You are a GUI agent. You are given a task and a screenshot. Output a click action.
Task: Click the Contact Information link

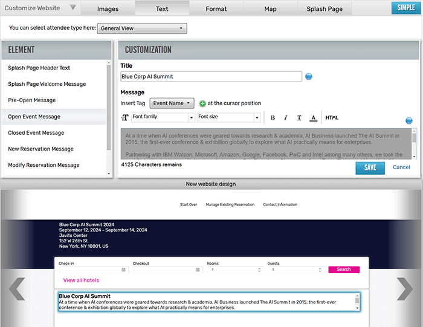click(x=280, y=204)
